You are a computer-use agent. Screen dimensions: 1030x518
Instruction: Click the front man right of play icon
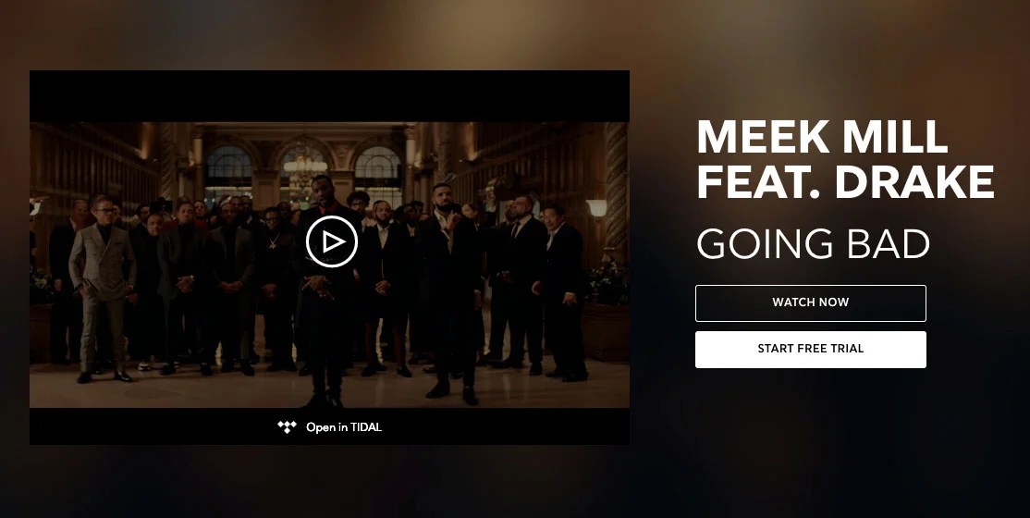pyautogui.click(x=451, y=292)
